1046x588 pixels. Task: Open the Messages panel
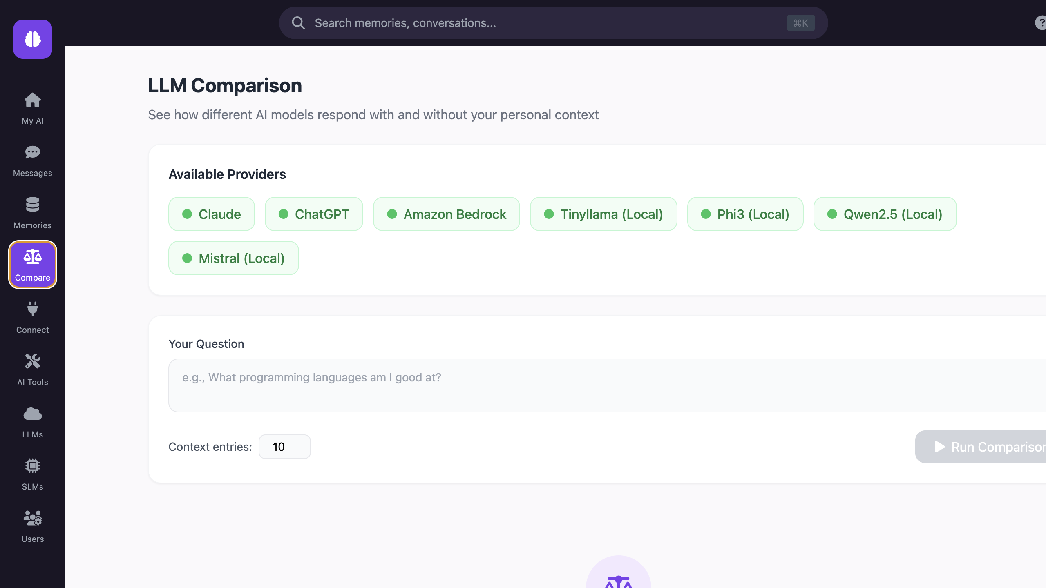click(33, 160)
